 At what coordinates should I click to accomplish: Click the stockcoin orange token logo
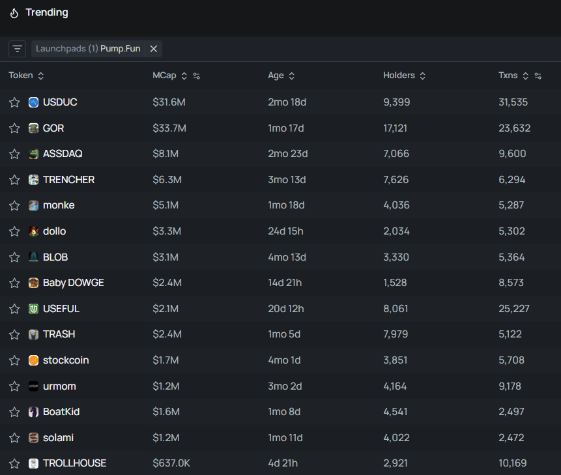pos(33,360)
